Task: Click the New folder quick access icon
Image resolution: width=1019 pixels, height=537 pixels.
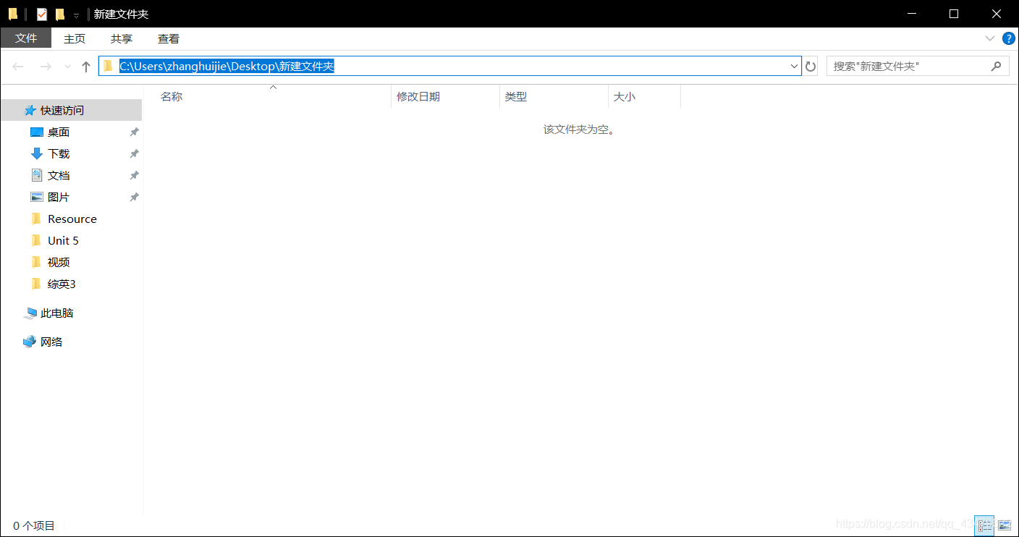Action: [x=60, y=14]
